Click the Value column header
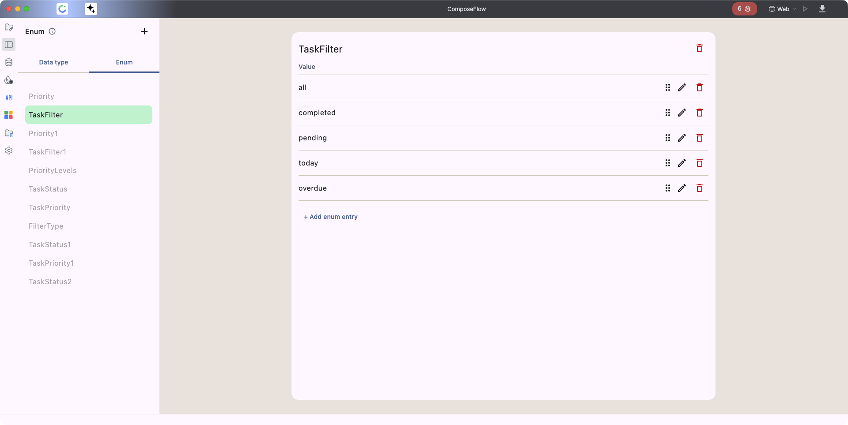 pyautogui.click(x=307, y=67)
